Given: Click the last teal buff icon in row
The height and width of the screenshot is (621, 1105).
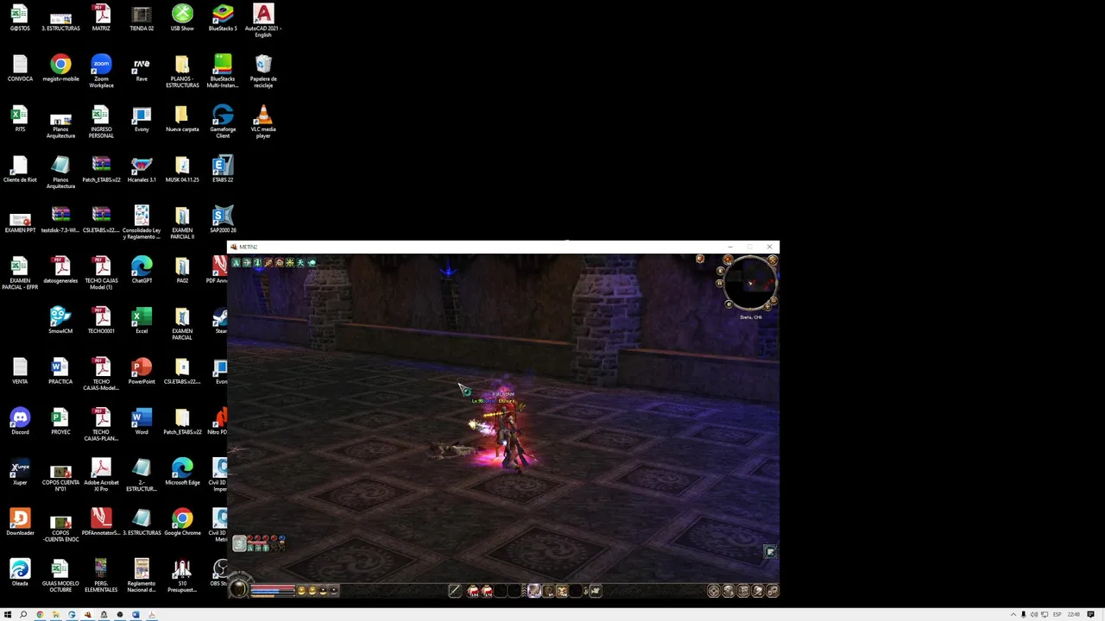Looking at the screenshot, I should coord(312,262).
